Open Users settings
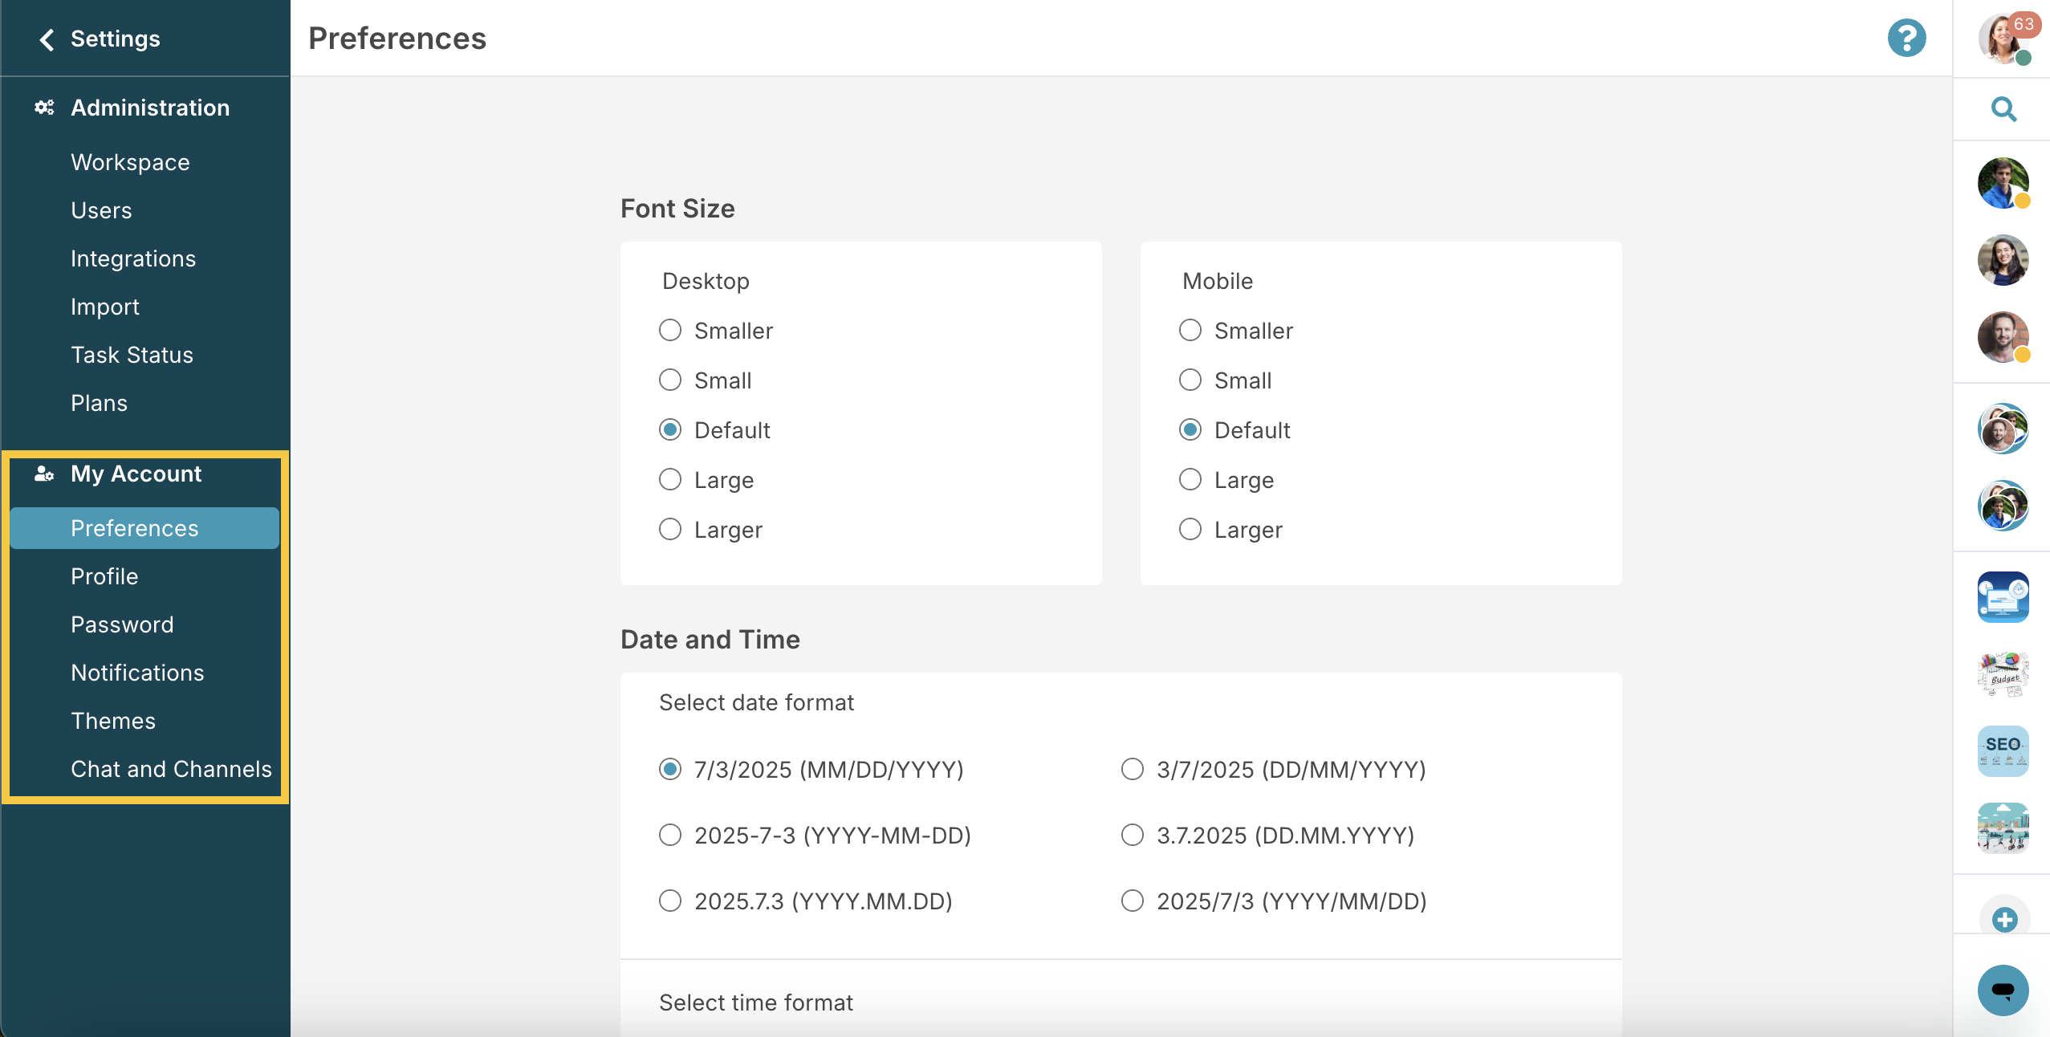Screen dimensions: 2050x1037 pos(101,210)
